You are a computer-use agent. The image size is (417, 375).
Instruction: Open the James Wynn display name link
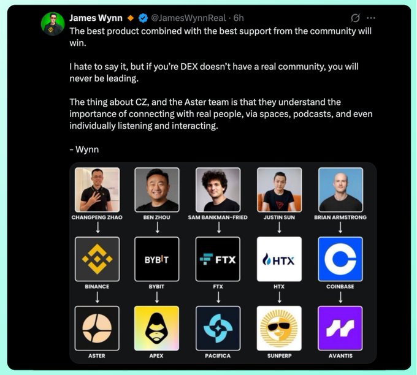point(96,18)
